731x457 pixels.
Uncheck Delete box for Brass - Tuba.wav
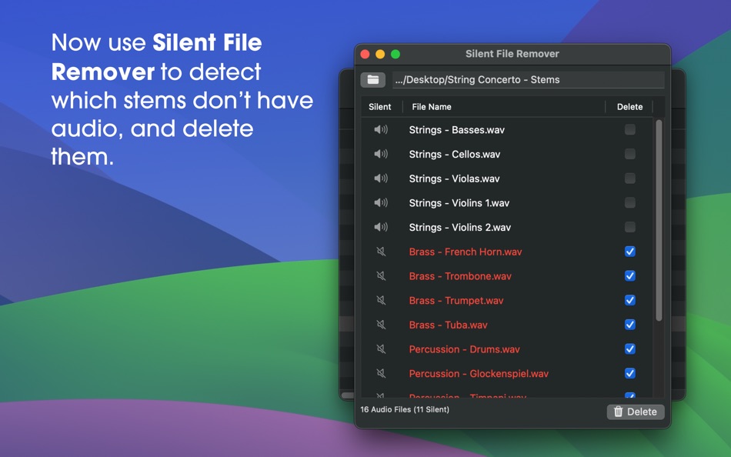coord(630,325)
